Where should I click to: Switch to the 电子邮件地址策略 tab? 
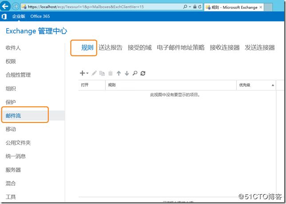[181, 48]
